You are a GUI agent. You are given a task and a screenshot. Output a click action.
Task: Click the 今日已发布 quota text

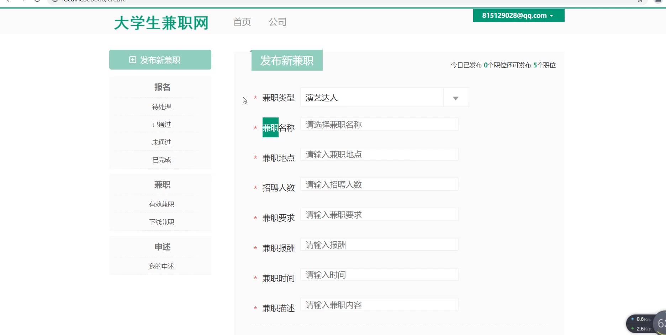point(503,65)
